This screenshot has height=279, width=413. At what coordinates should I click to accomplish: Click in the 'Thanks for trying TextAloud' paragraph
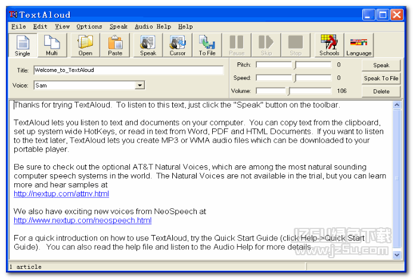177,105
